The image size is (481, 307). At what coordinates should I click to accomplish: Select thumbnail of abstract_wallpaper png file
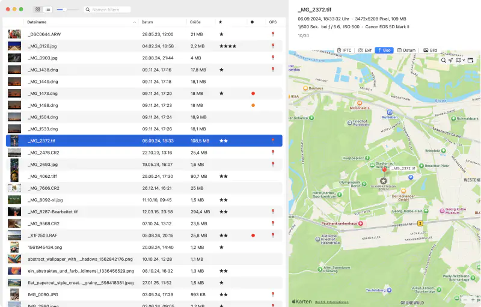[14, 259]
